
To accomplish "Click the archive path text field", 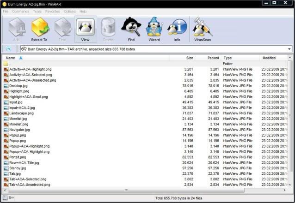I will [156, 49].
